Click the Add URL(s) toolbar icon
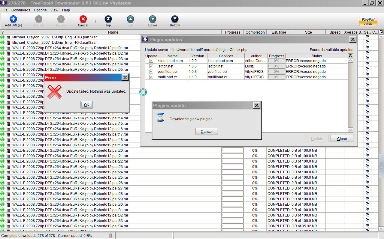 coord(13,19)
